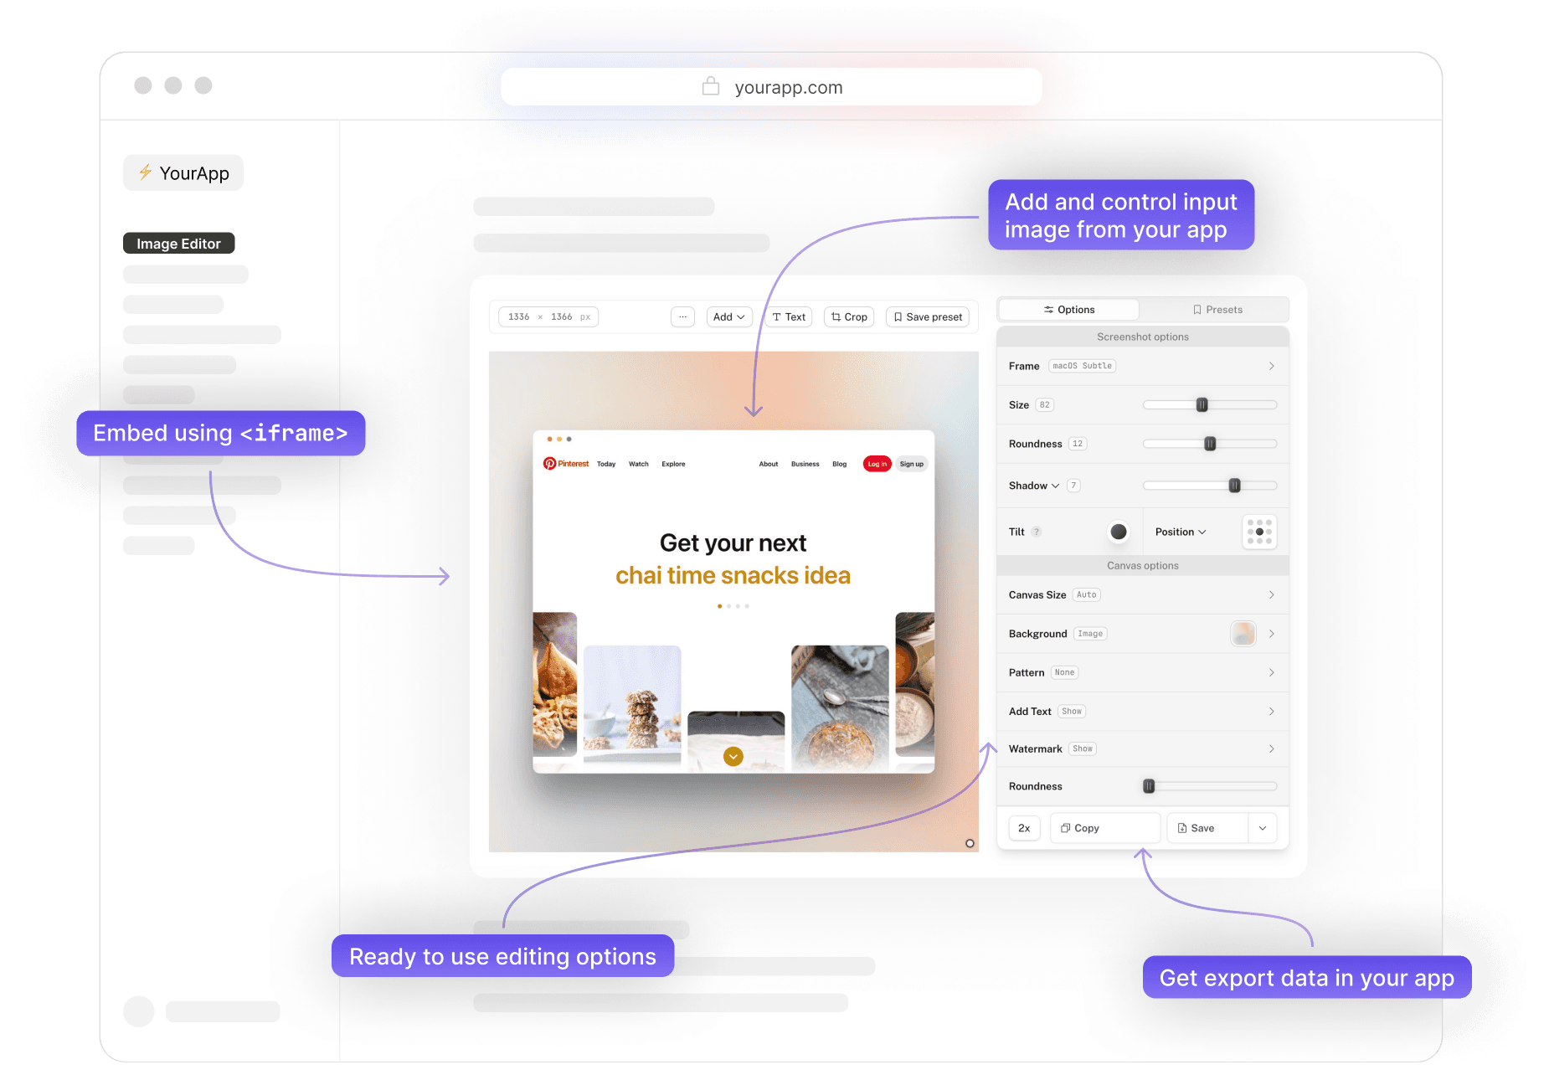The height and width of the screenshot is (1075, 1549).
Task: Click the canvas width input field
Action: point(519,316)
